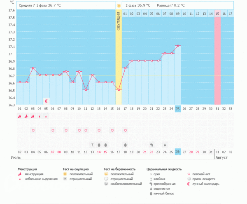Click the heart icon under cycle day 09
Screen dimensions: 247x204
click(66, 131)
